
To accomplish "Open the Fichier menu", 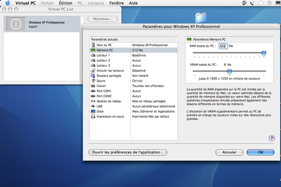I will click(47, 3).
